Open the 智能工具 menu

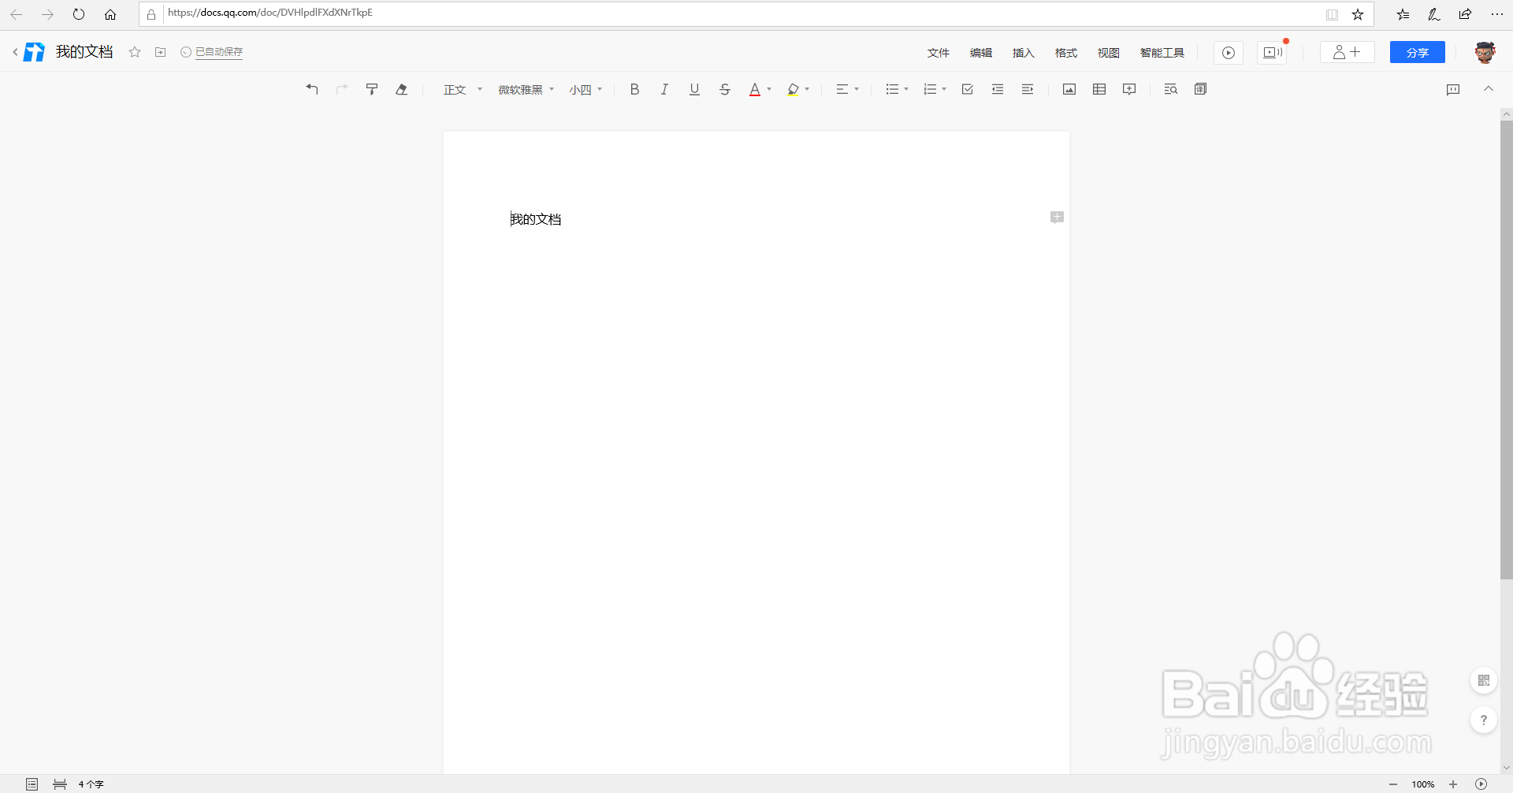(x=1162, y=53)
